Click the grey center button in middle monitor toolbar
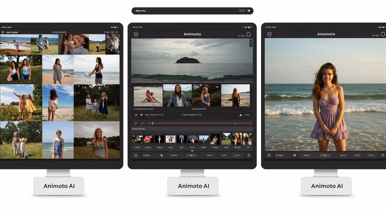The image size is (386, 210). (192, 155)
